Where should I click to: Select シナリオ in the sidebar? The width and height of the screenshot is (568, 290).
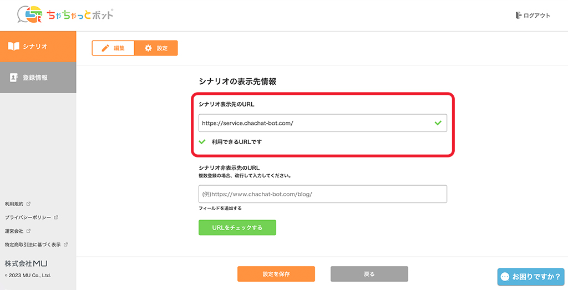click(x=38, y=47)
